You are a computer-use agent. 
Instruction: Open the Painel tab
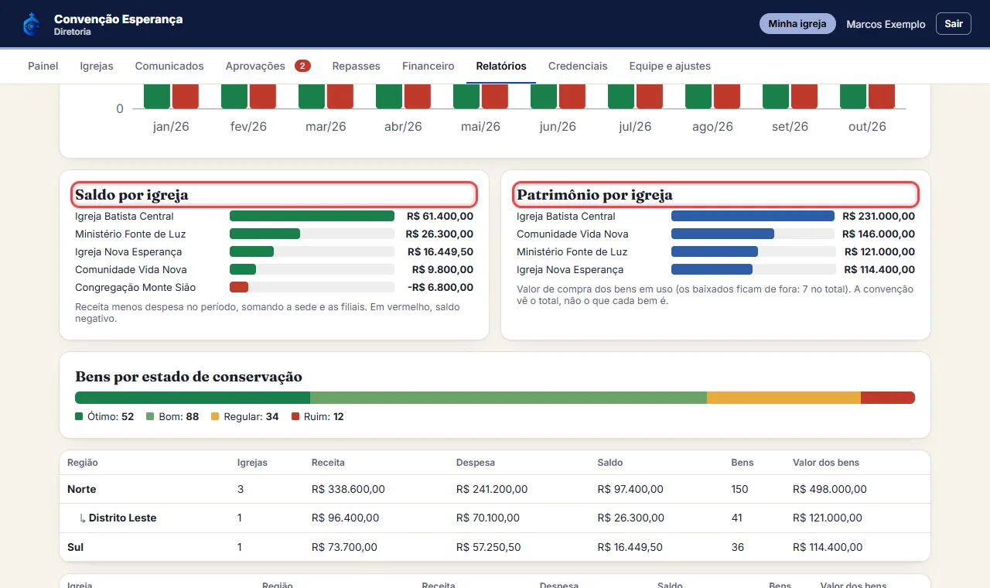[x=43, y=66]
